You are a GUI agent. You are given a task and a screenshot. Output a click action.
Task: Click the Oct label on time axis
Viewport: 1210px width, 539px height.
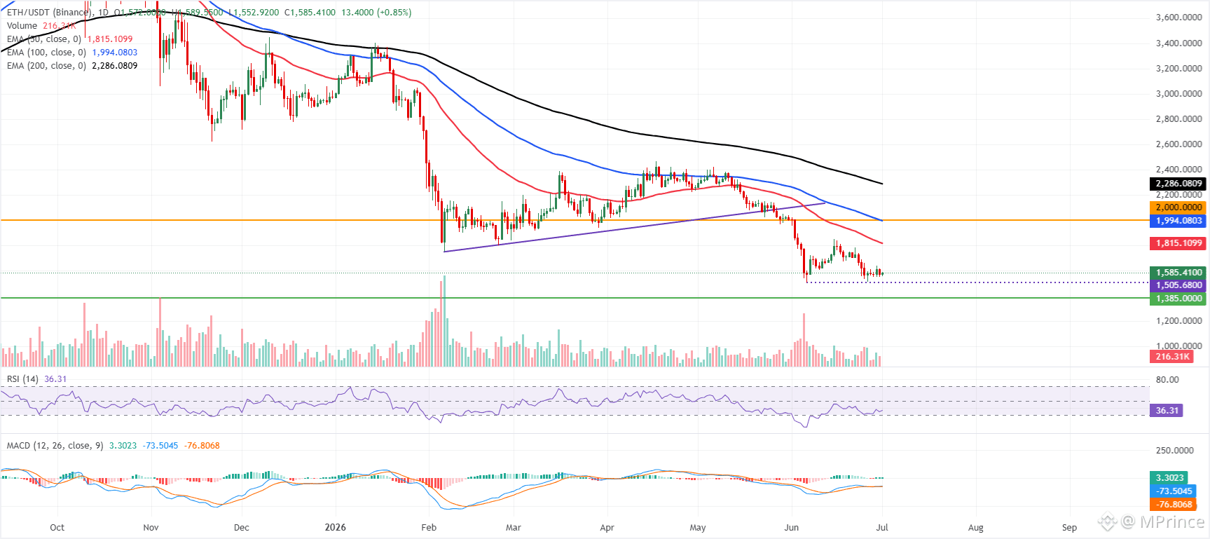tap(57, 528)
